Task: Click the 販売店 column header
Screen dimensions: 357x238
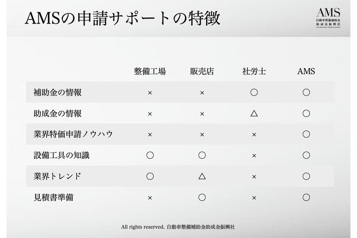Action: click(202, 71)
